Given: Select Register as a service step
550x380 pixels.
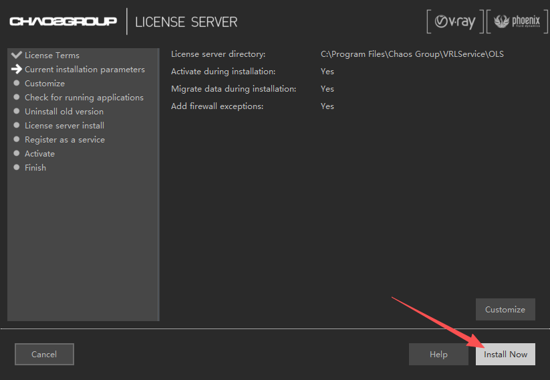Looking at the screenshot, I should 65,139.
